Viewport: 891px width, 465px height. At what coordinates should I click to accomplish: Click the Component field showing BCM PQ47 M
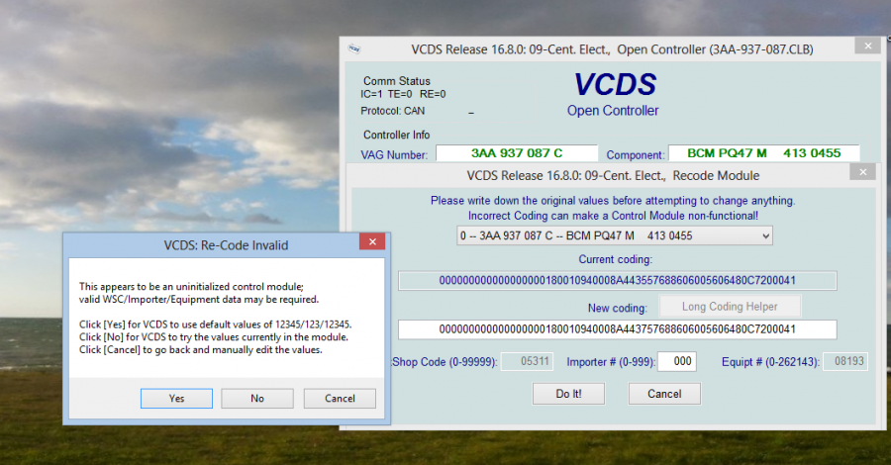(763, 154)
